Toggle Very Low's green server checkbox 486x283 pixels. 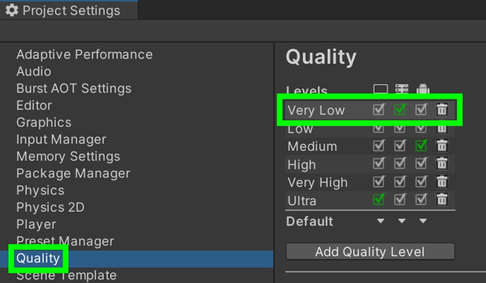pyautogui.click(x=400, y=109)
